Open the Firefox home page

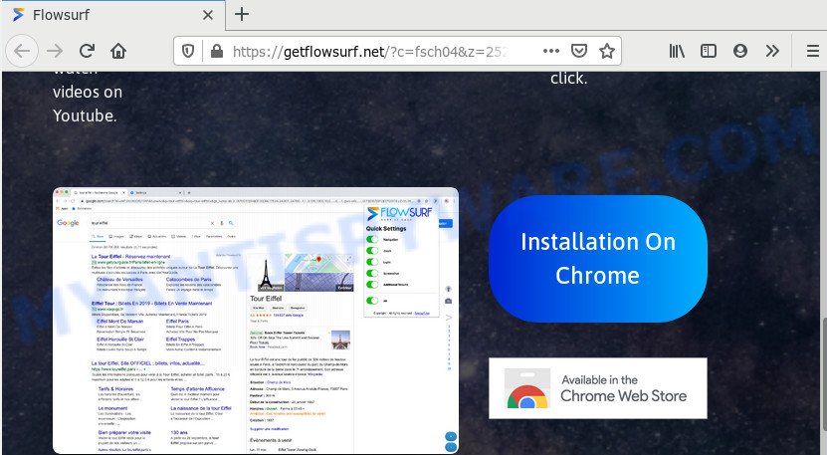(118, 51)
